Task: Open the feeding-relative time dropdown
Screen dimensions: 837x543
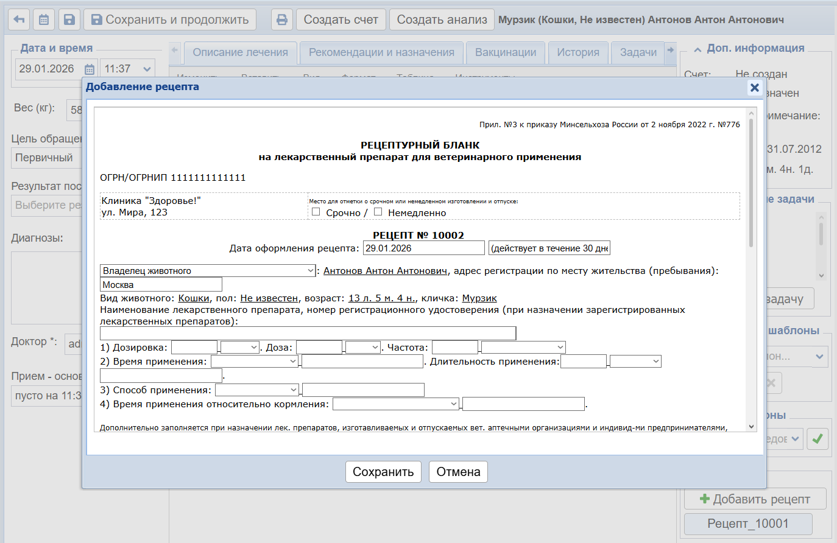Action: 396,404
